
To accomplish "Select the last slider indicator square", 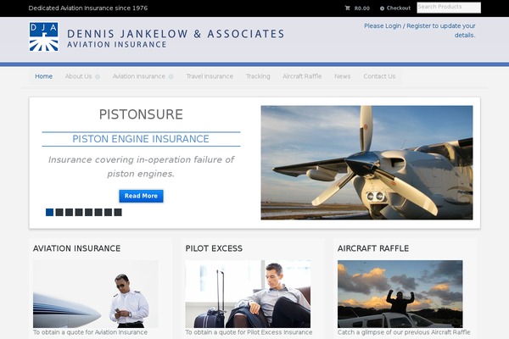I will [x=118, y=212].
